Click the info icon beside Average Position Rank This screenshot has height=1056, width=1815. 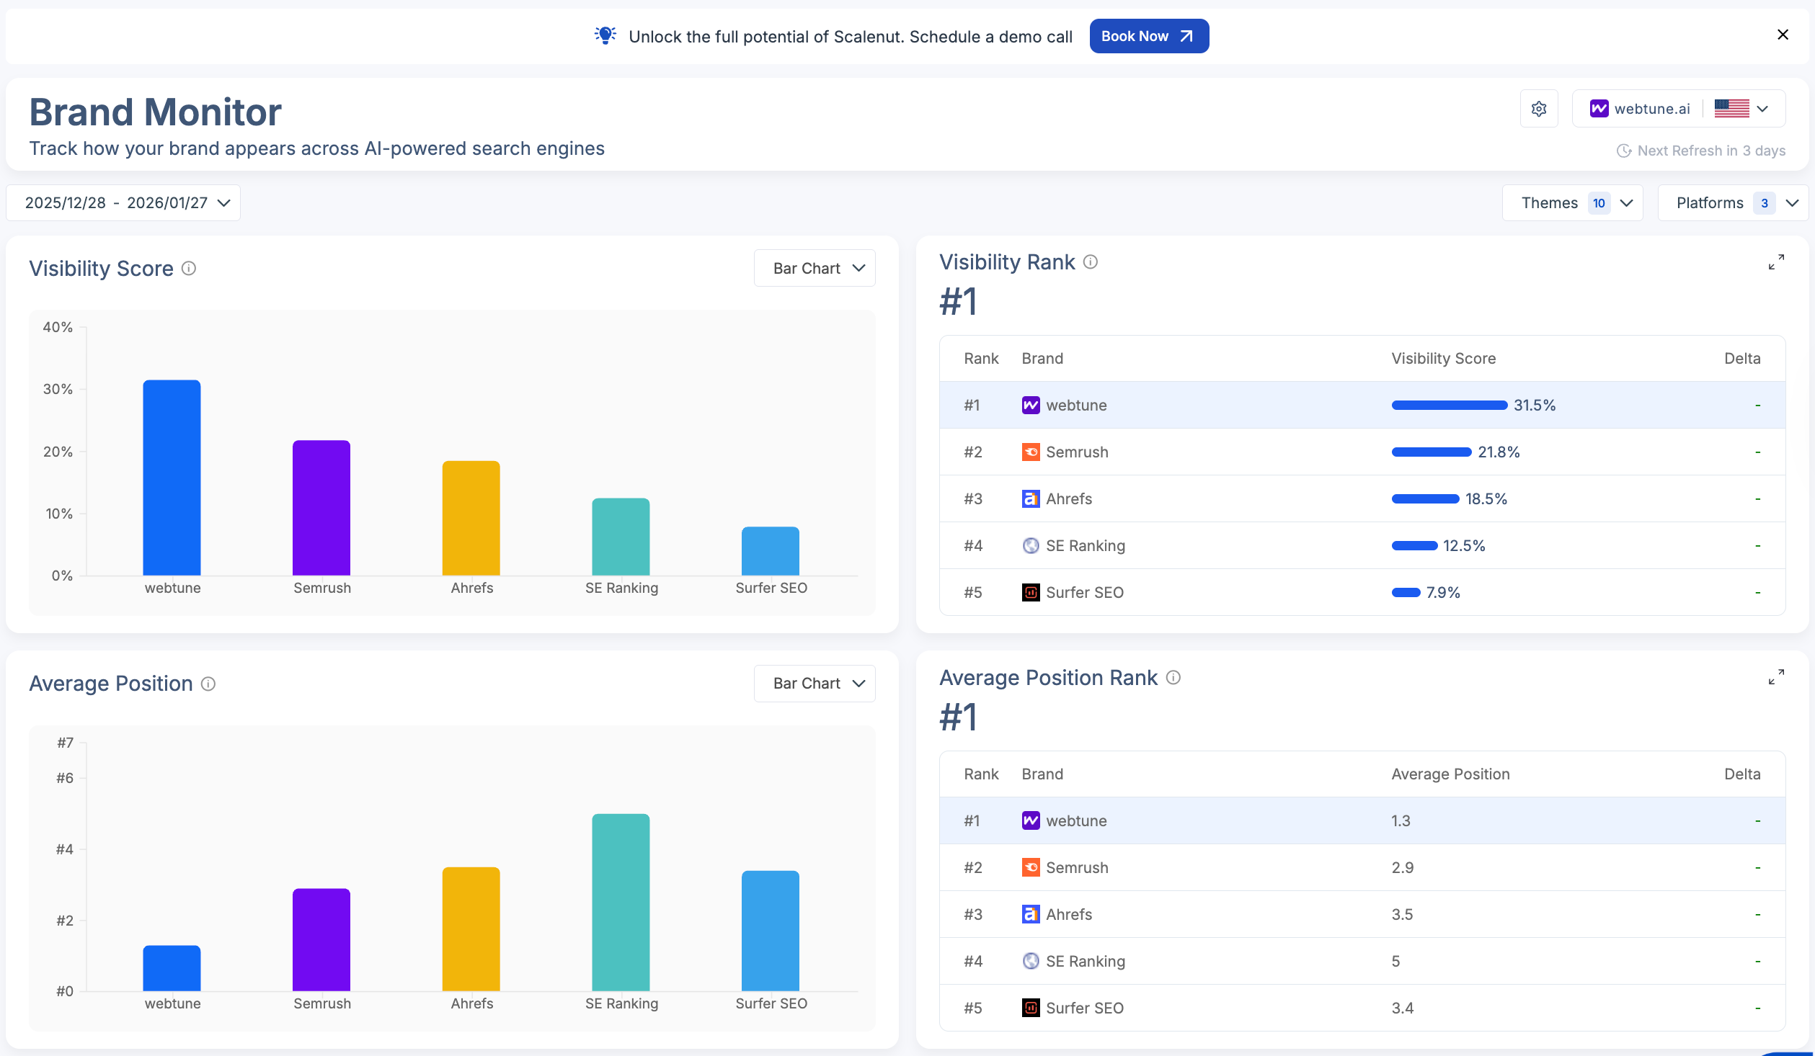point(1173,678)
